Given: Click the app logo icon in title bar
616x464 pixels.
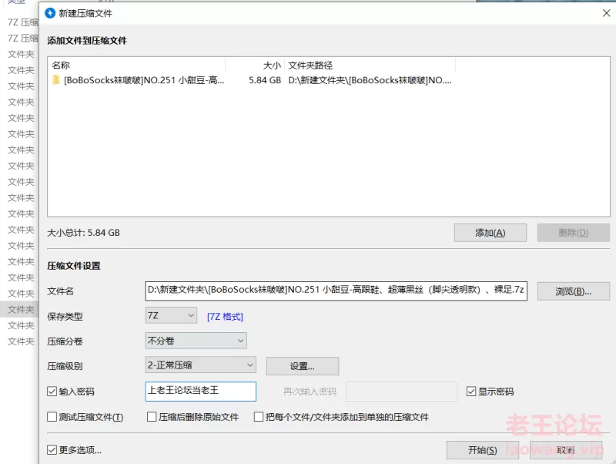Looking at the screenshot, I should pyautogui.click(x=51, y=13).
